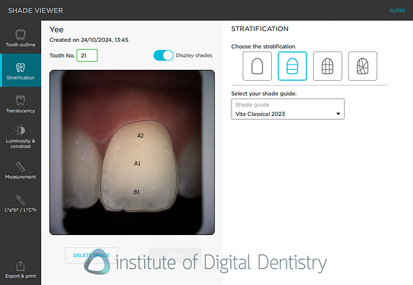The width and height of the screenshot is (413, 285).
Task: Choose single-shade whole tooth stratification
Action: pyautogui.click(x=257, y=66)
